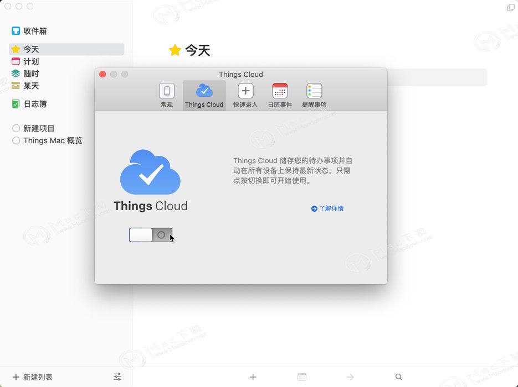
Task: Click the large Things Cloud logo
Action: click(150, 172)
